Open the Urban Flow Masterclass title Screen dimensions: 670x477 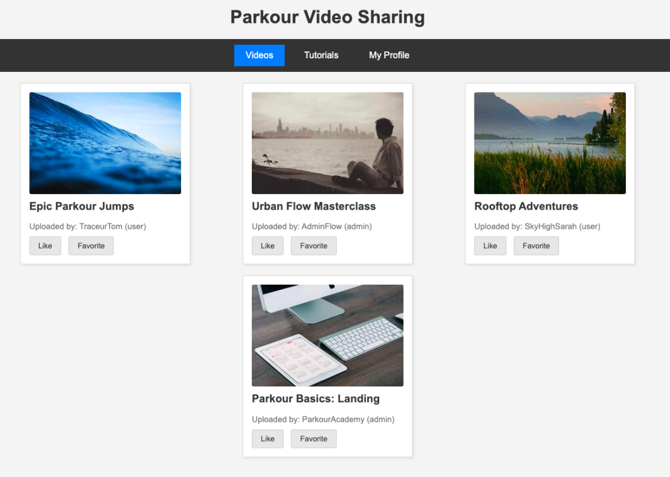tap(314, 207)
